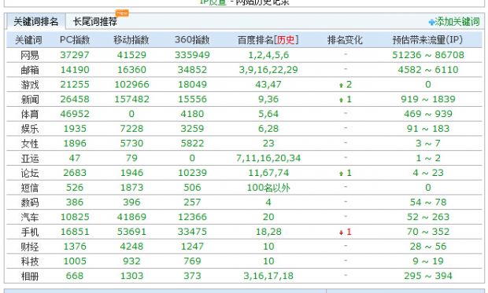This screenshot has height=293, width=488.
Task: Click traffic estimate 919 ~ 1839
Action: [x=428, y=99]
